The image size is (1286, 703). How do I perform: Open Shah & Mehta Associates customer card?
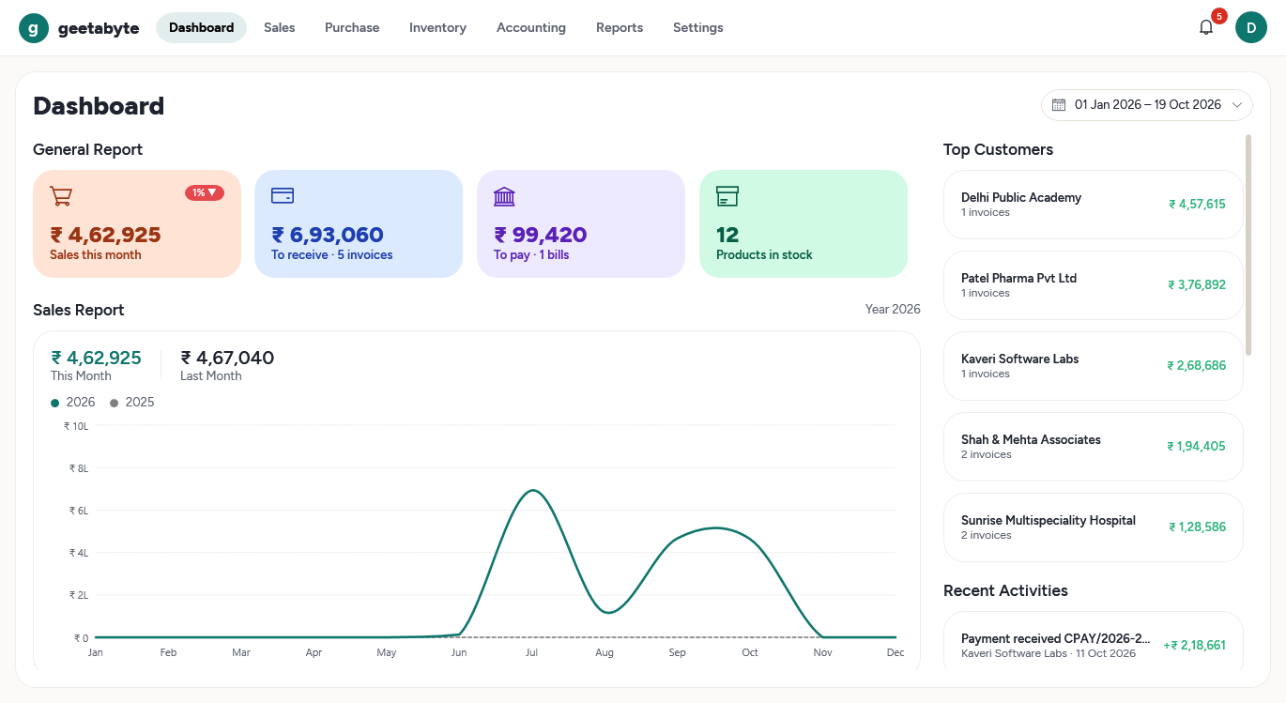tap(1094, 447)
